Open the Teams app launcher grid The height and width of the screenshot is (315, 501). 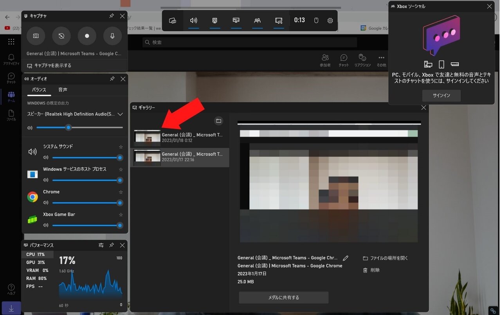(x=11, y=42)
